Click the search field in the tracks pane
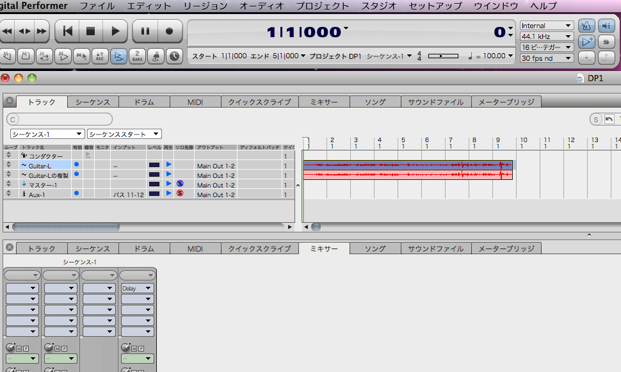 point(60,119)
